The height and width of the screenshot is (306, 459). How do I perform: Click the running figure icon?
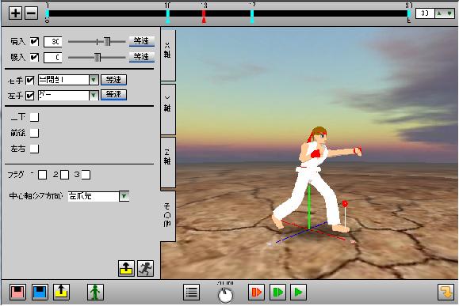(146, 268)
